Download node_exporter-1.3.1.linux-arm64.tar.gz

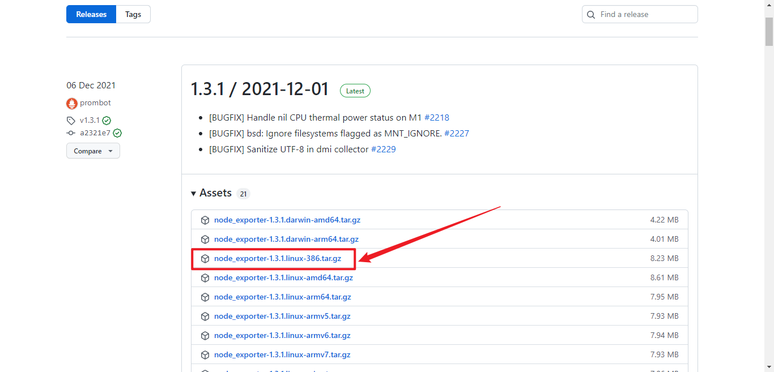(283, 297)
